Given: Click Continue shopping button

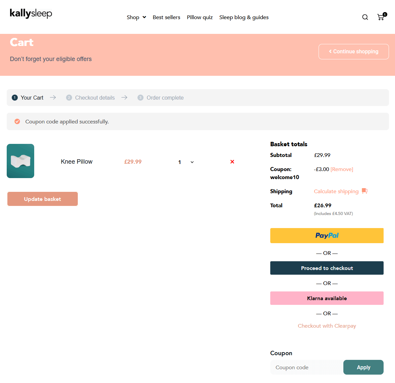Looking at the screenshot, I should (353, 52).
